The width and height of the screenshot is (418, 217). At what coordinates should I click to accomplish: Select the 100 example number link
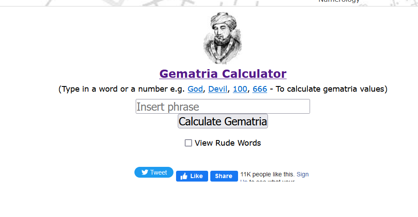pyautogui.click(x=240, y=89)
